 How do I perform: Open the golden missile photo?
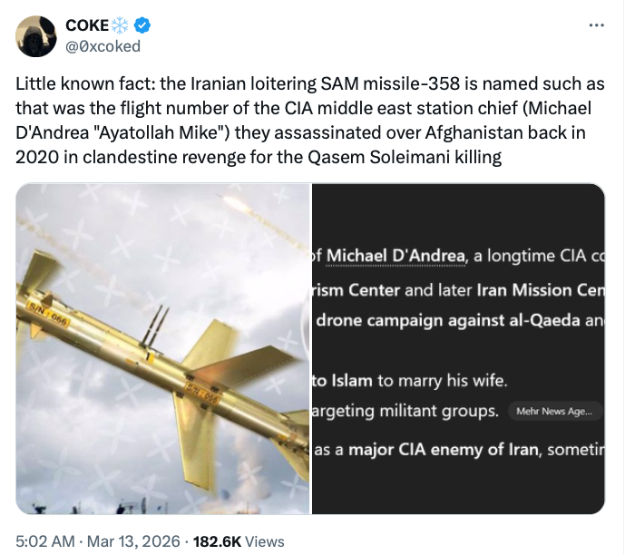coord(163,349)
